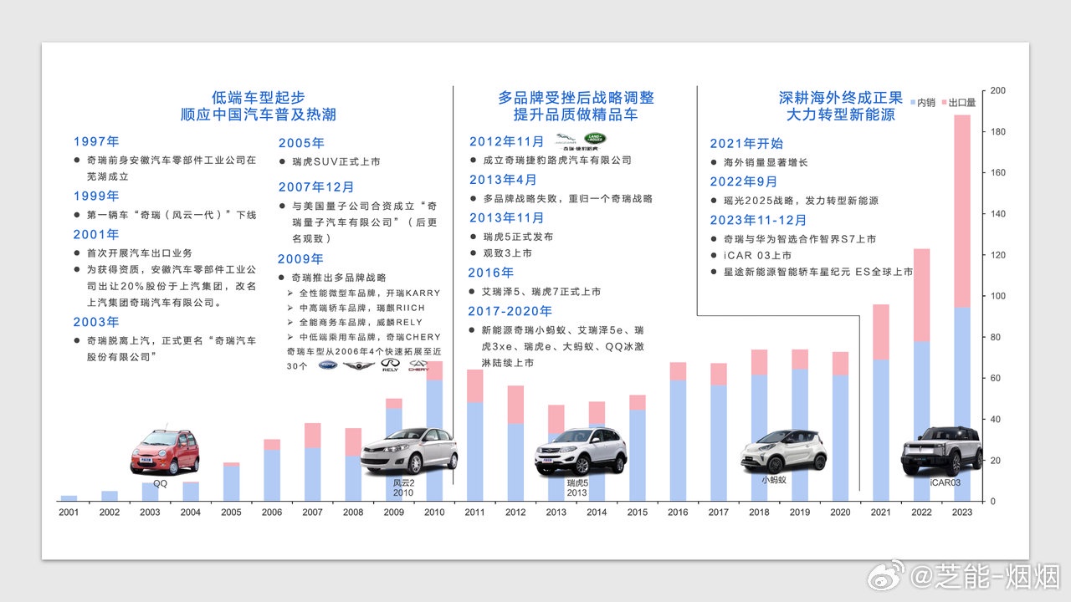Click the heading 提升品质做精品车
This screenshot has height=602, width=1071.
click(576, 115)
